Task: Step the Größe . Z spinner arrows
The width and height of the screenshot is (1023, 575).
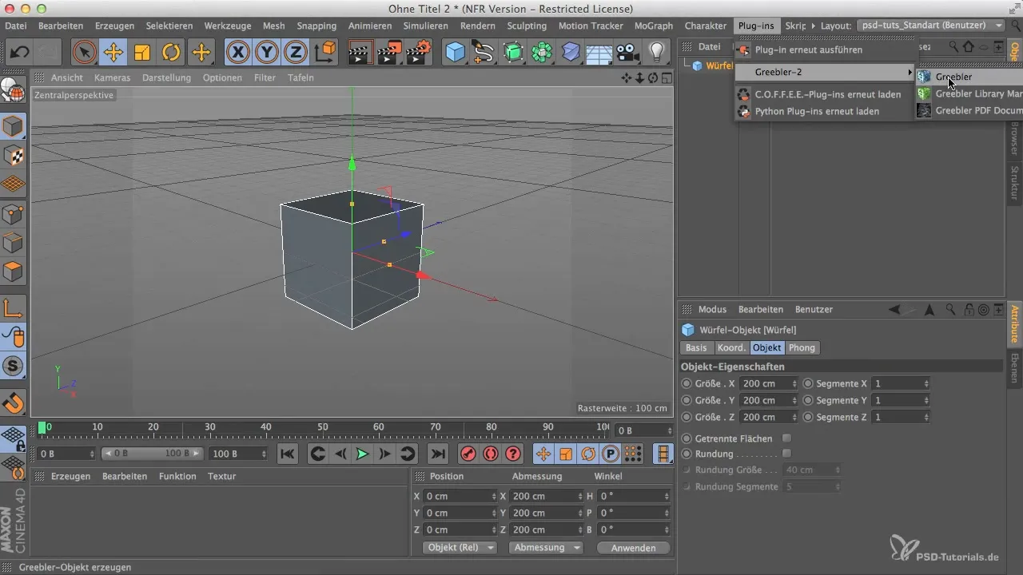Action: [x=794, y=417]
